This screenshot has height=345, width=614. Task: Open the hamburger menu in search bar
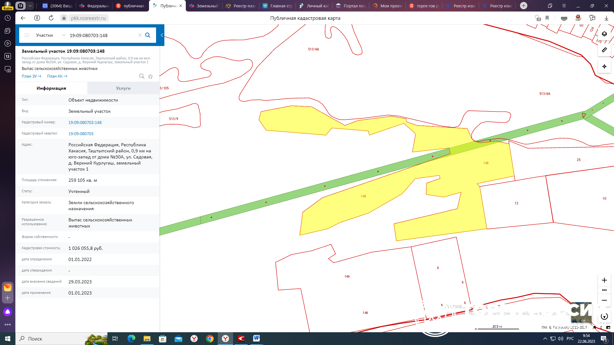tap(27, 35)
